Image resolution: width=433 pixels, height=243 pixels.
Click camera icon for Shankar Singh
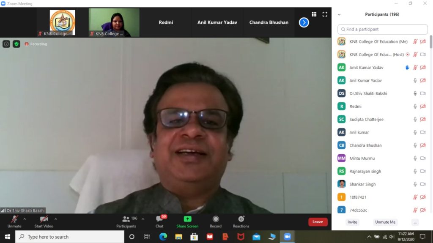pyautogui.click(x=423, y=184)
